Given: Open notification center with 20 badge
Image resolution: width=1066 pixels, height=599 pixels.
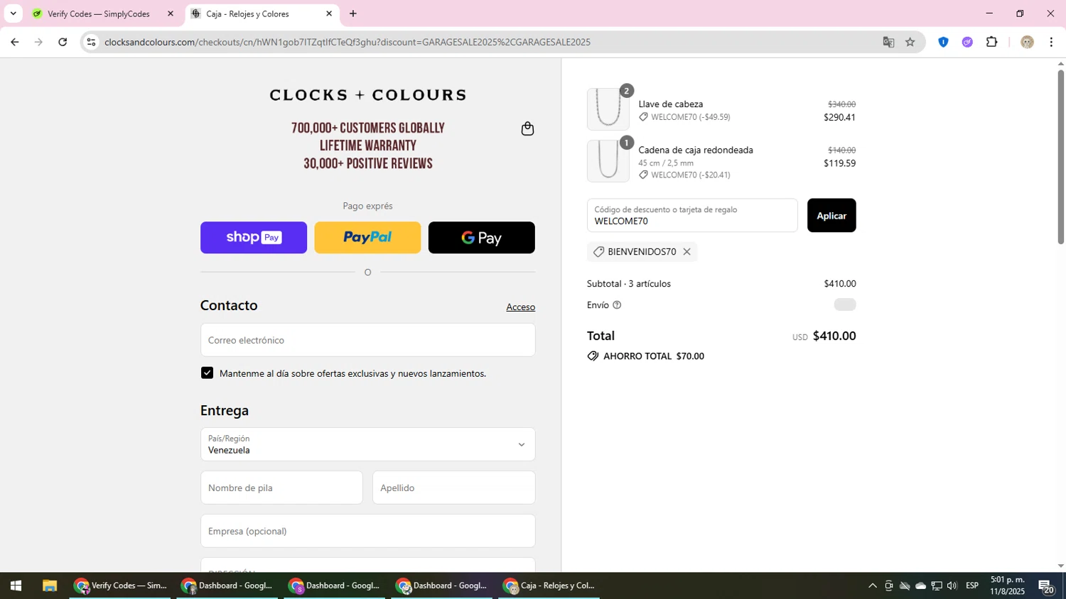Looking at the screenshot, I should click(1046, 586).
